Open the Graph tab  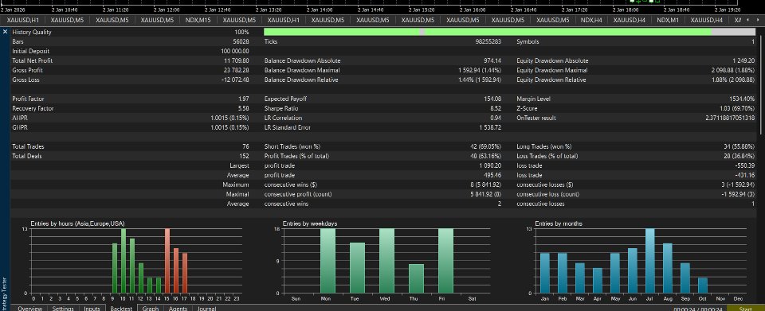[x=151, y=308]
